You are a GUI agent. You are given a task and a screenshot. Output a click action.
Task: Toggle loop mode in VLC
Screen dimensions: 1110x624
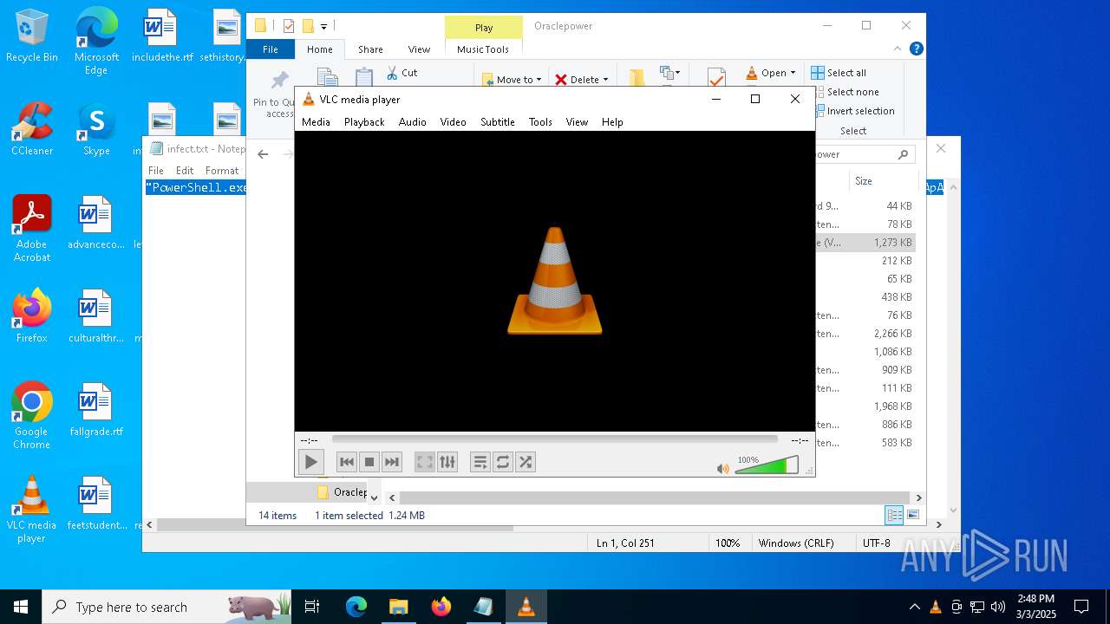[x=503, y=462]
